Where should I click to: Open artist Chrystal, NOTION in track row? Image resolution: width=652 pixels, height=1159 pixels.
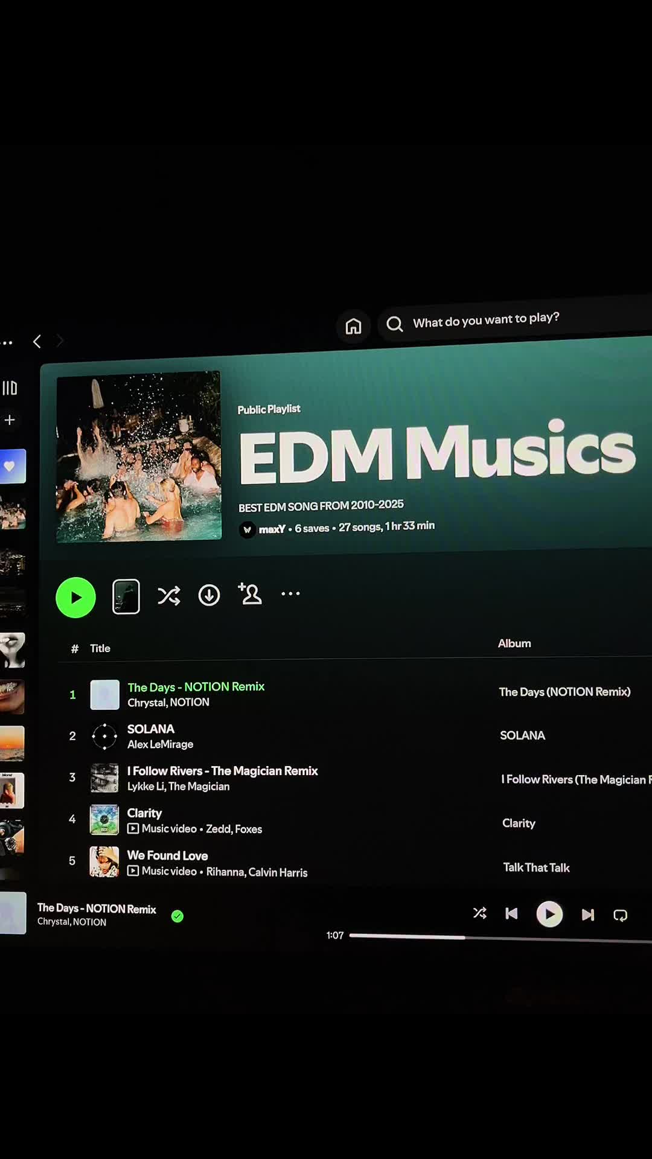pyautogui.click(x=168, y=703)
